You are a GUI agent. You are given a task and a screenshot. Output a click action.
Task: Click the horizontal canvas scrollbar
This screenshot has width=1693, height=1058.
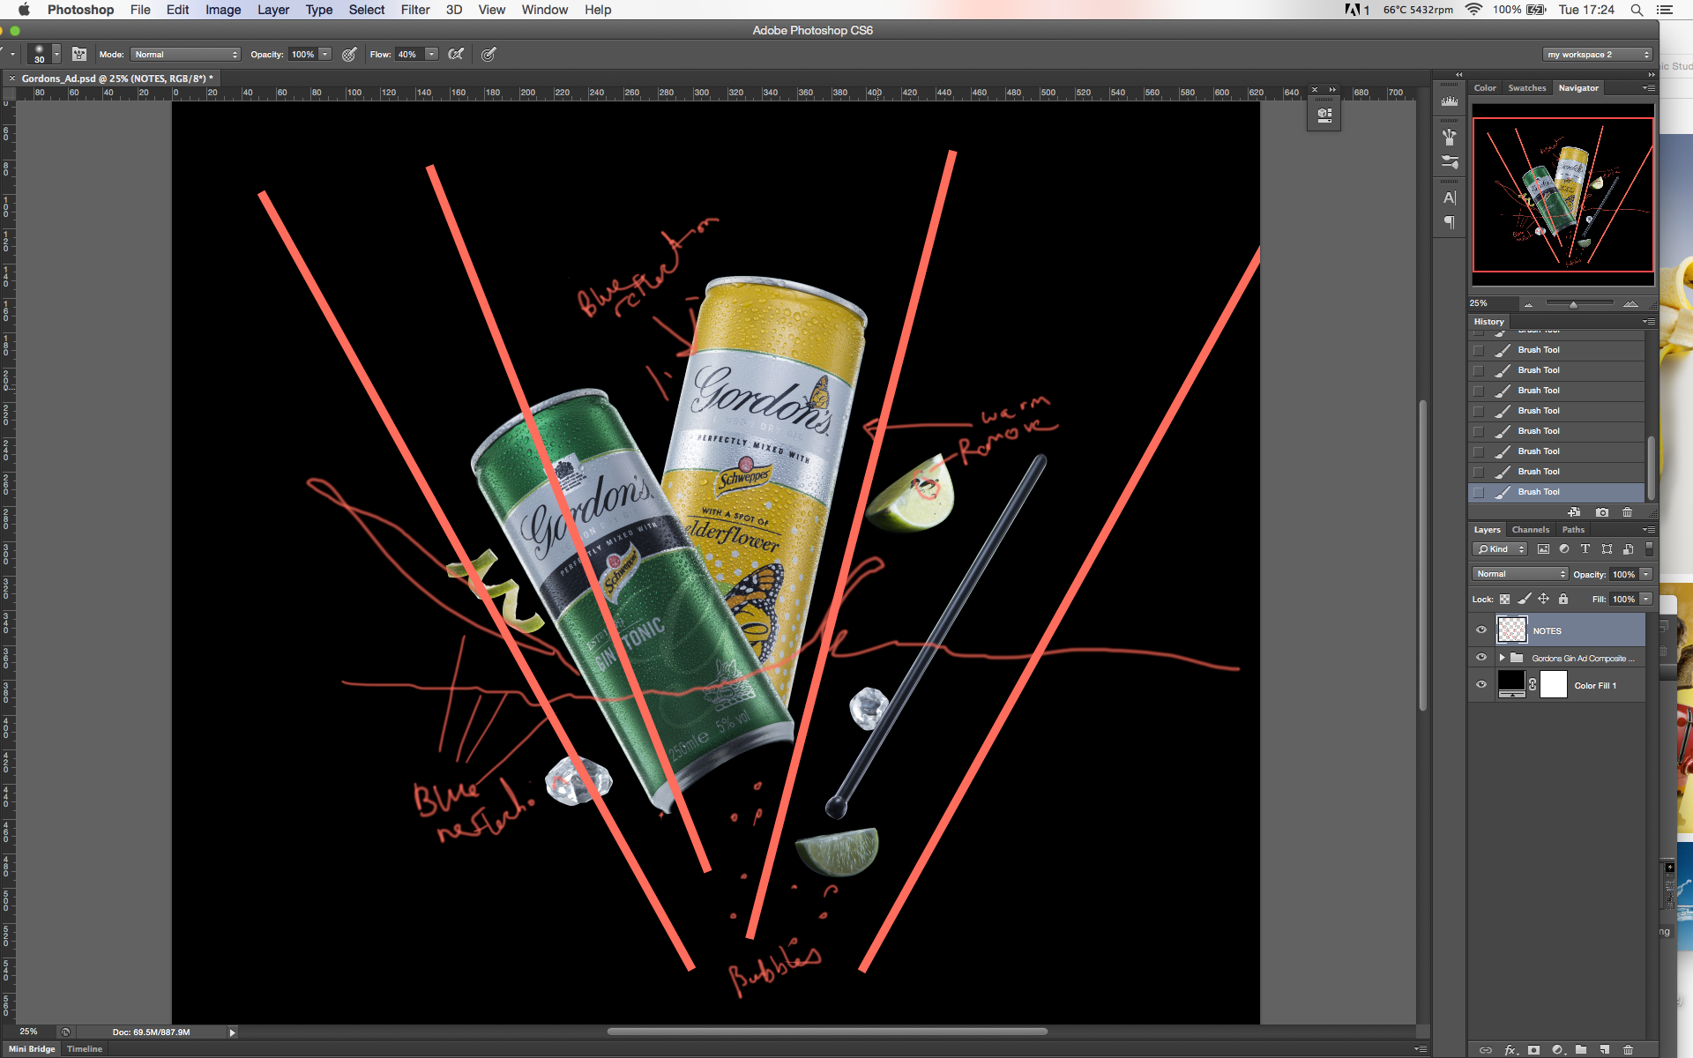pyautogui.click(x=827, y=1032)
